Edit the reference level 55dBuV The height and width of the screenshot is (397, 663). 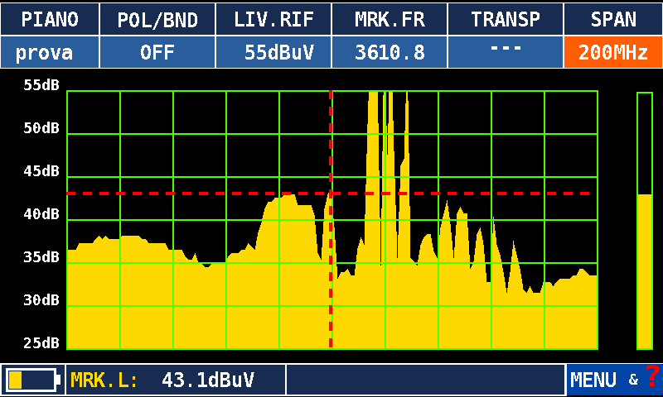click(273, 52)
